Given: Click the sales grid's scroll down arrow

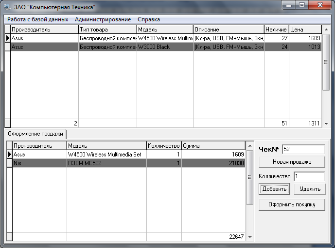Looking at the screenshot, I should point(250,237).
